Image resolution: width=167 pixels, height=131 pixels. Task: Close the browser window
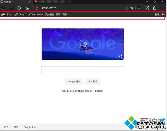tap(162, 2)
